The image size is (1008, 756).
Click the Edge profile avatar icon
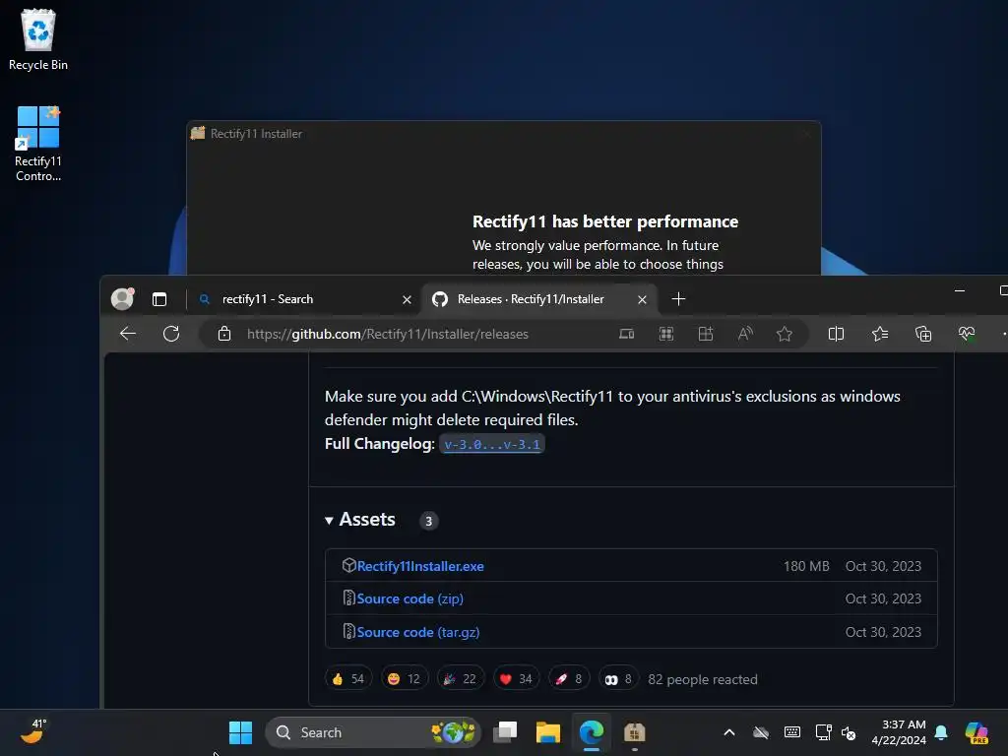tap(122, 299)
